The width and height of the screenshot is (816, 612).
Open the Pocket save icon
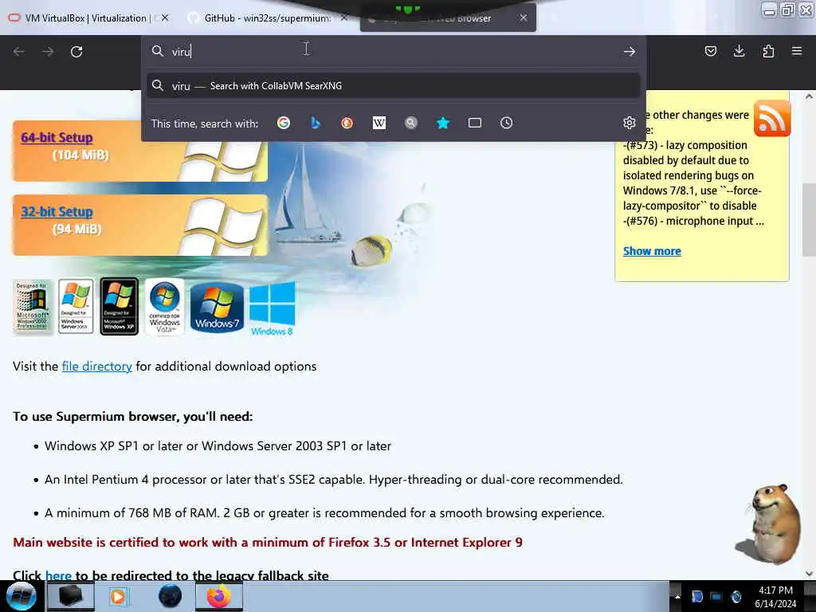[x=710, y=51]
